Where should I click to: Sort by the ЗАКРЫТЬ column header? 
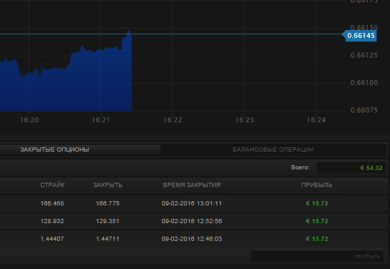pyautogui.click(x=108, y=185)
